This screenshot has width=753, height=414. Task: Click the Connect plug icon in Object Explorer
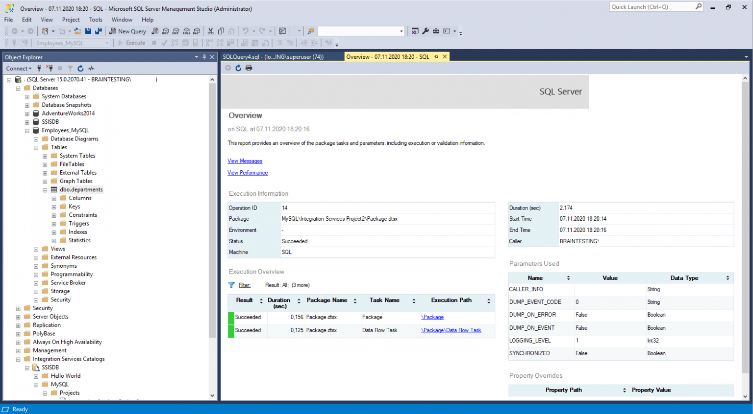[x=39, y=69]
